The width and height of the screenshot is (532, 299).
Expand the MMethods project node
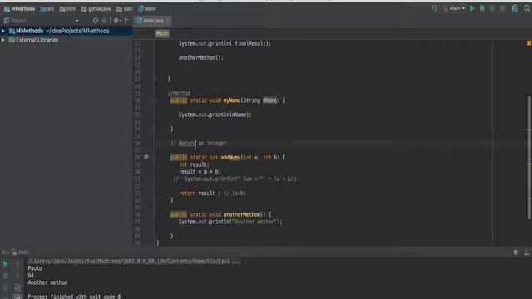point(3,31)
